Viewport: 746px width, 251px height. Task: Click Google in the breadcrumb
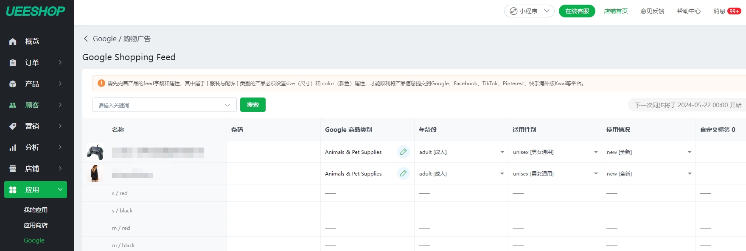[105, 39]
